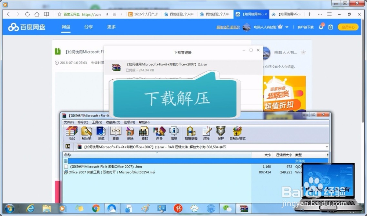This screenshot has height=216, width=367.
Task: Click the WinRAR 注释 (Comment) toolbar icon
Action: coord(206,133)
